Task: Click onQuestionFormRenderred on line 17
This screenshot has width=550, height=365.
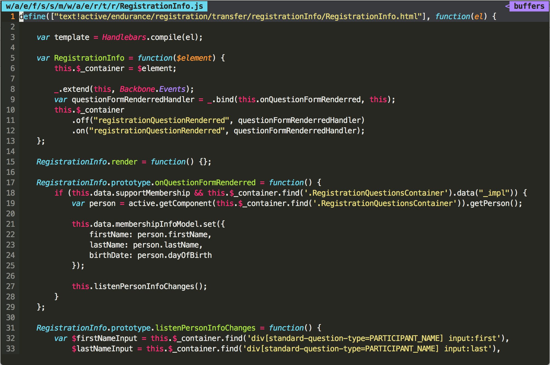Action: (x=205, y=182)
